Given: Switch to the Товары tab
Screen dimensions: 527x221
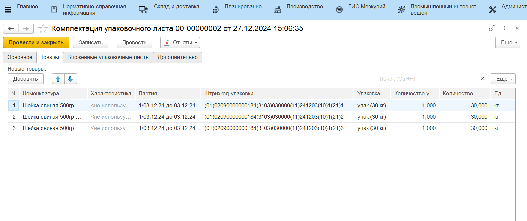Looking at the screenshot, I should tap(50, 57).
